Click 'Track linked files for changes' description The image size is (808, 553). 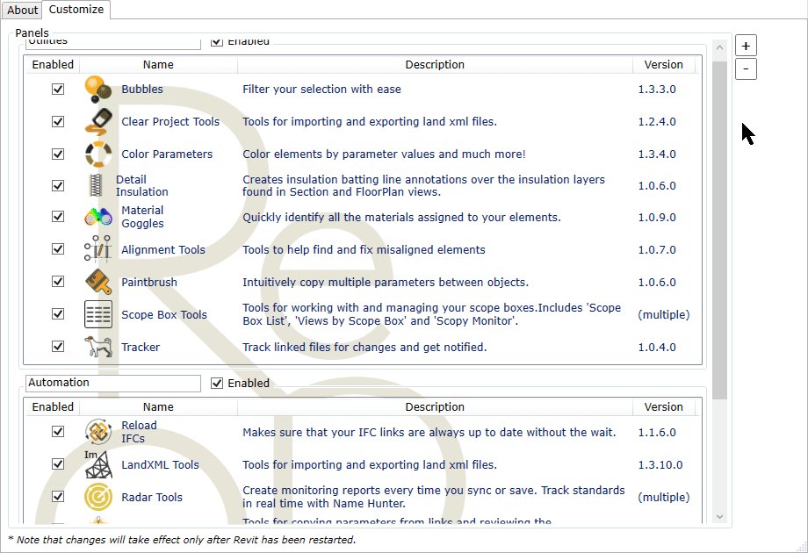click(x=364, y=347)
